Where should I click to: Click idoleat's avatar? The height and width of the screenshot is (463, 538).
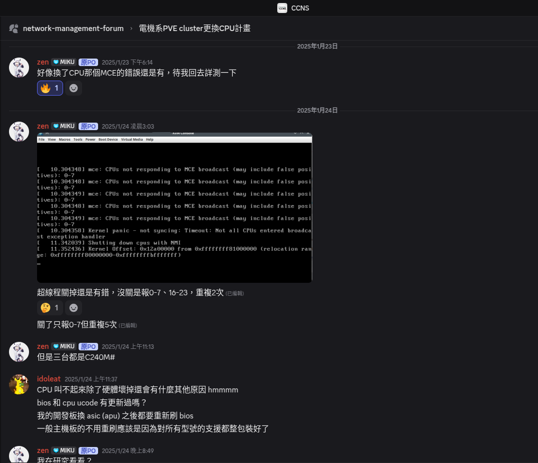(19, 383)
